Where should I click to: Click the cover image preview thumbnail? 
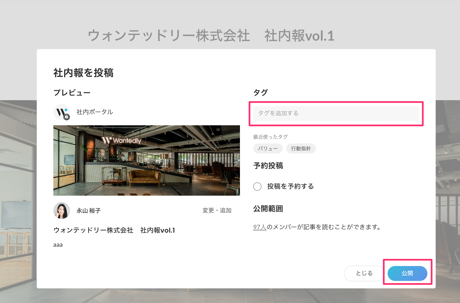coord(147,160)
